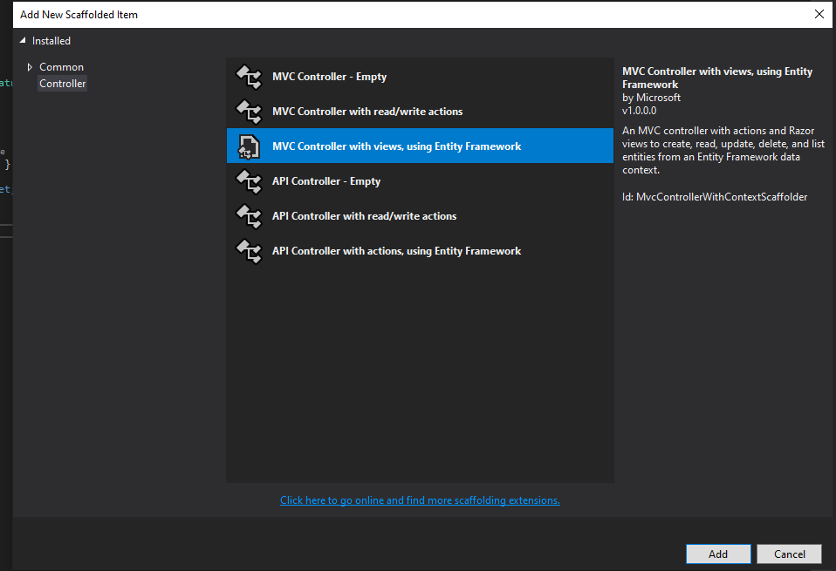Click the Add button
Image resolution: width=836 pixels, height=571 pixels.
pyautogui.click(x=717, y=554)
